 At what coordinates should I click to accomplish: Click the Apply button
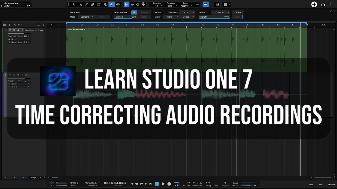(x=238, y=17)
